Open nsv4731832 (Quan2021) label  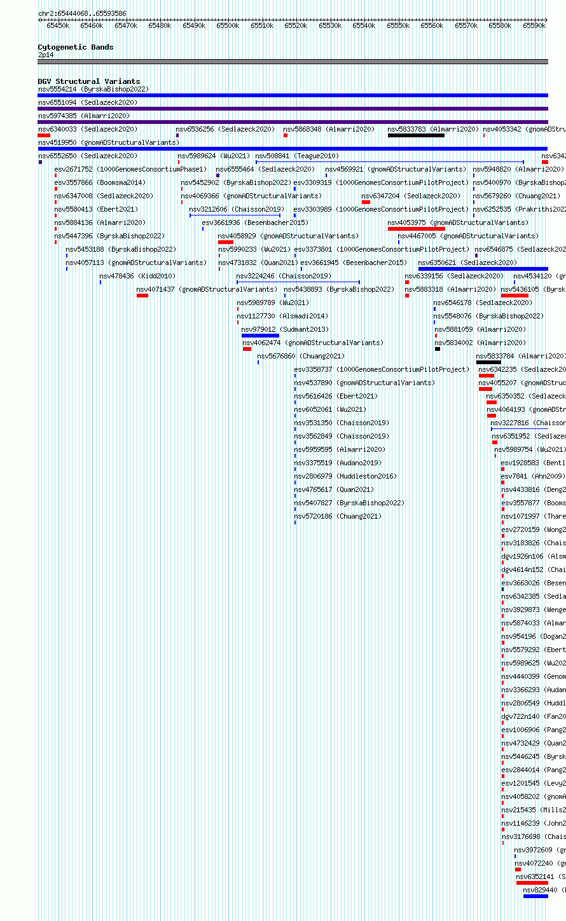coord(258,263)
